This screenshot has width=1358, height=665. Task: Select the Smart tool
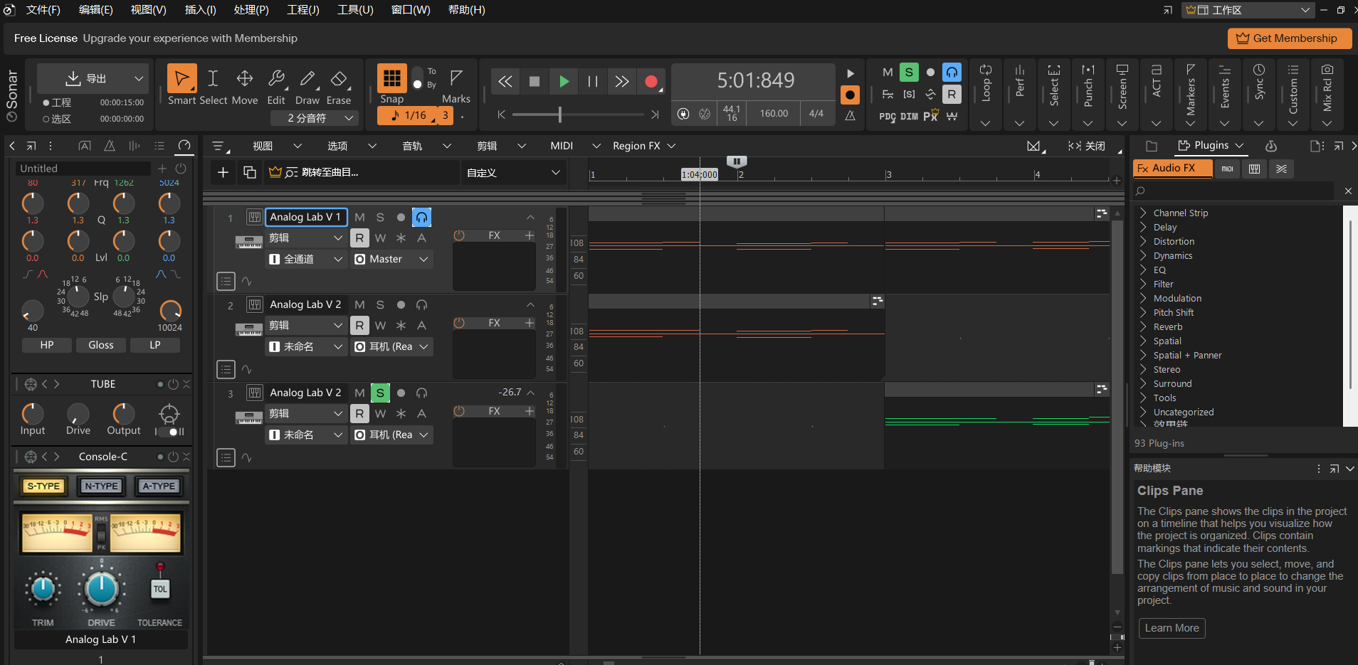[182, 79]
